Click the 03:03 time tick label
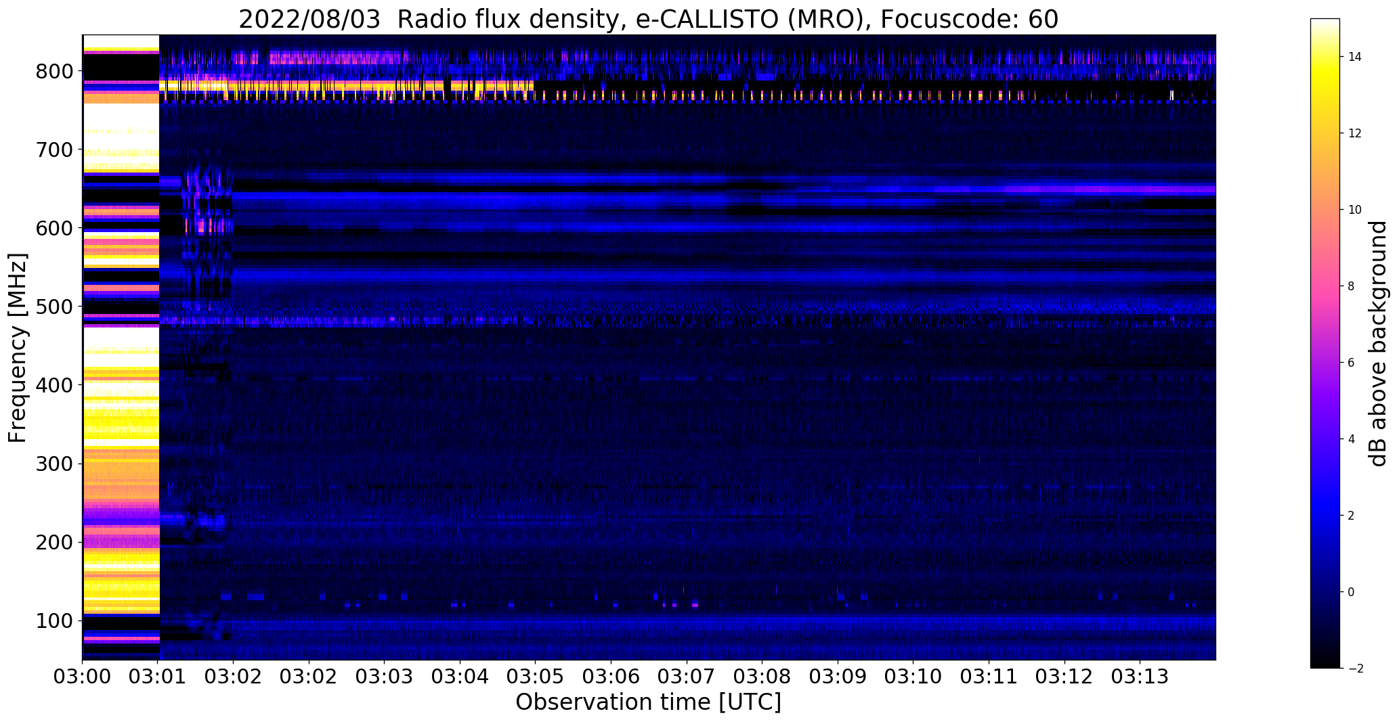This screenshot has width=1399, height=722. point(385,677)
